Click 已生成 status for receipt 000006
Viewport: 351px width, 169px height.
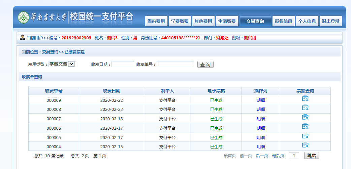(x=216, y=128)
